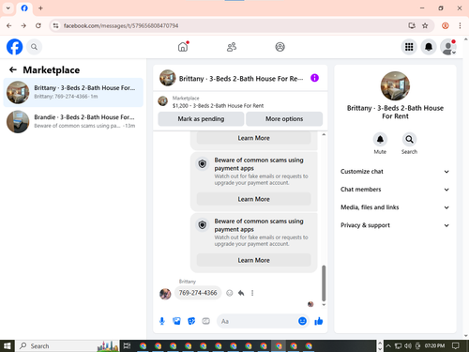Click the middle Learn More button
Viewport: 469px width, 352px height.
(x=253, y=199)
